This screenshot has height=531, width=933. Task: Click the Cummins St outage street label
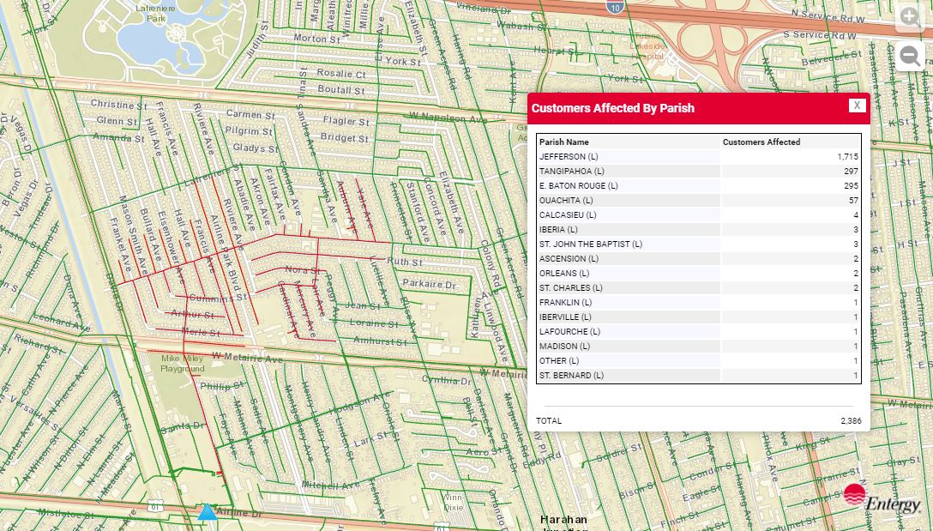tap(218, 298)
